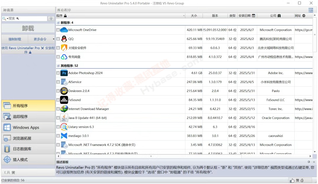Collapse the 卸载器 panel header

tap(28, 10)
